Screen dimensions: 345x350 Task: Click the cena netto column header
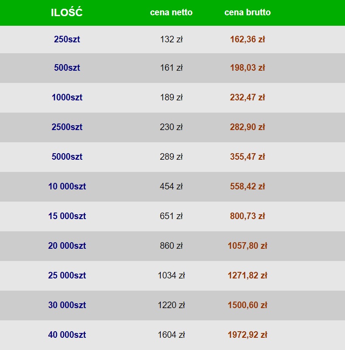tap(171, 13)
